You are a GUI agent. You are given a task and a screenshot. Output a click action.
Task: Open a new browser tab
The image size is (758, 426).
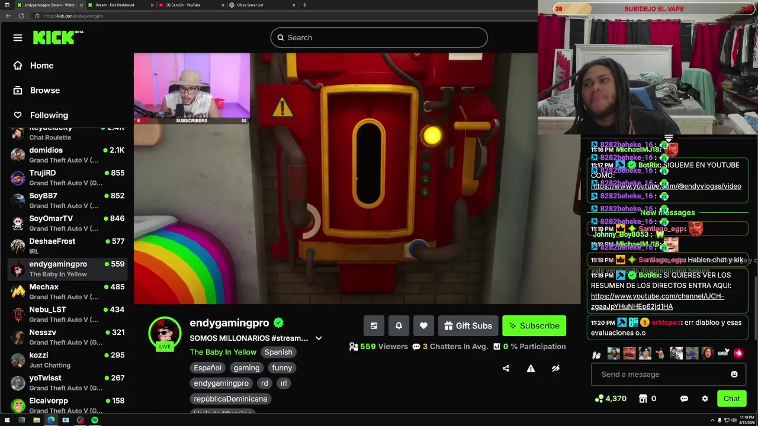coord(305,5)
